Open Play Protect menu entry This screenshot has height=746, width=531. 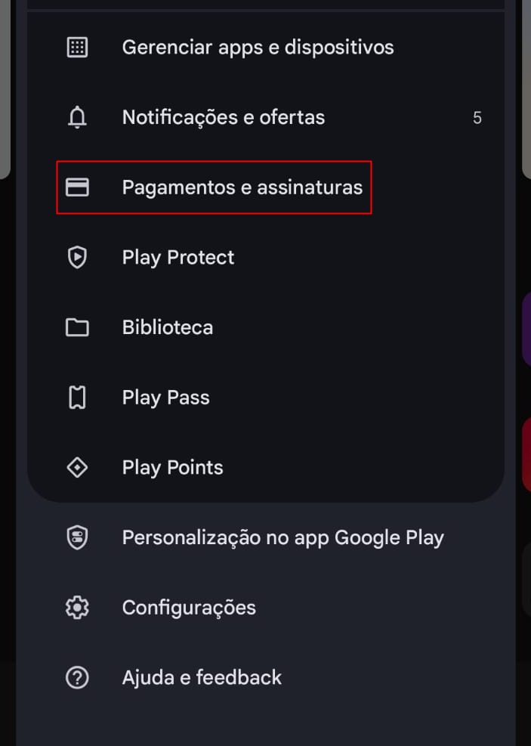coord(178,258)
